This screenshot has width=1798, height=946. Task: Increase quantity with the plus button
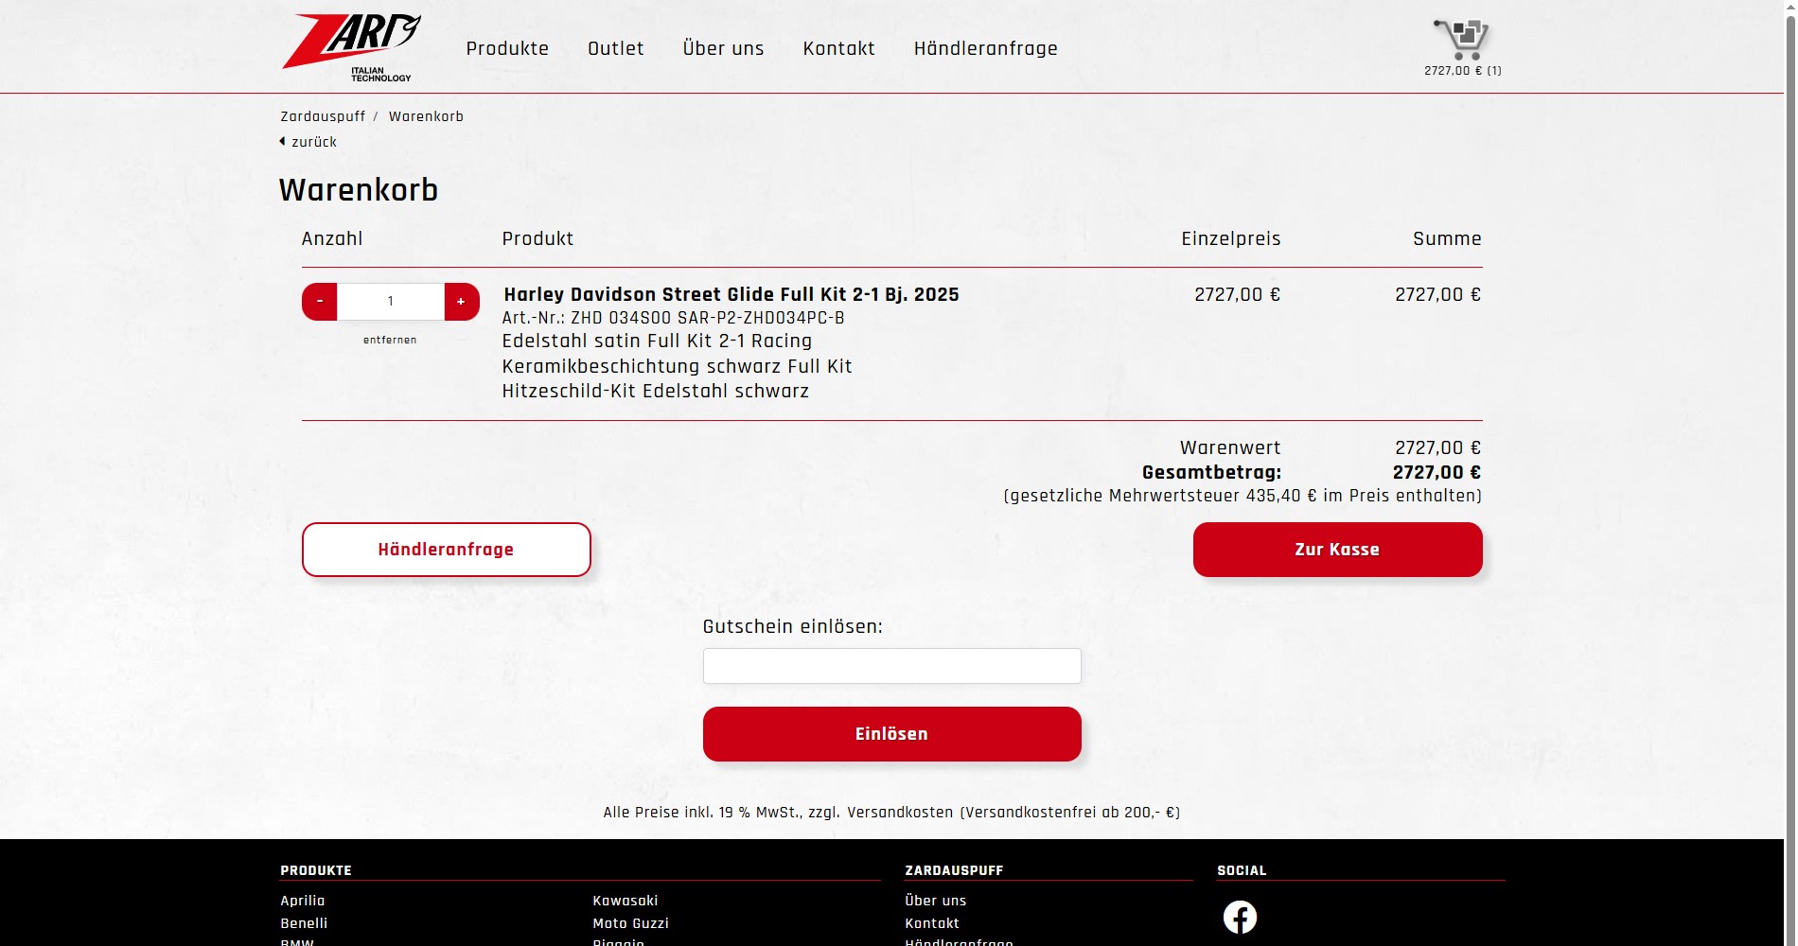pos(461,301)
